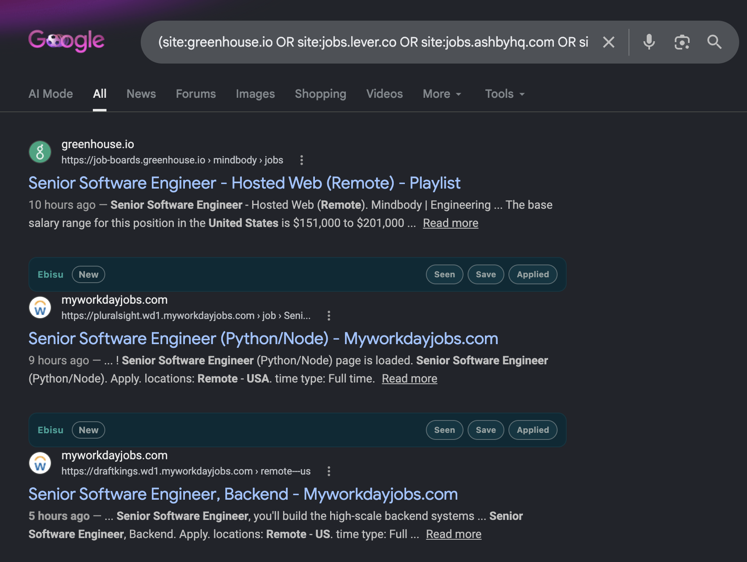Click Read more on Backend result
The image size is (747, 562).
454,534
